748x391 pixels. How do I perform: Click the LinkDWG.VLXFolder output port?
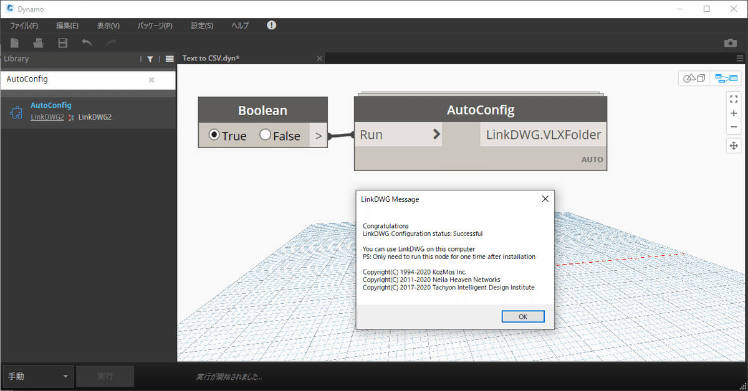[543, 134]
